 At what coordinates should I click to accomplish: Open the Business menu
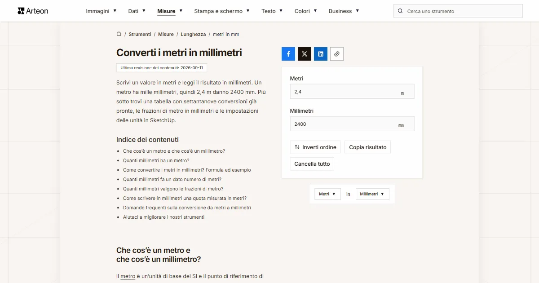[344, 11]
